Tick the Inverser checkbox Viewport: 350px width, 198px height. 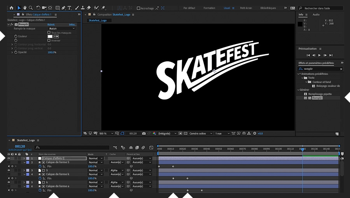49,40
